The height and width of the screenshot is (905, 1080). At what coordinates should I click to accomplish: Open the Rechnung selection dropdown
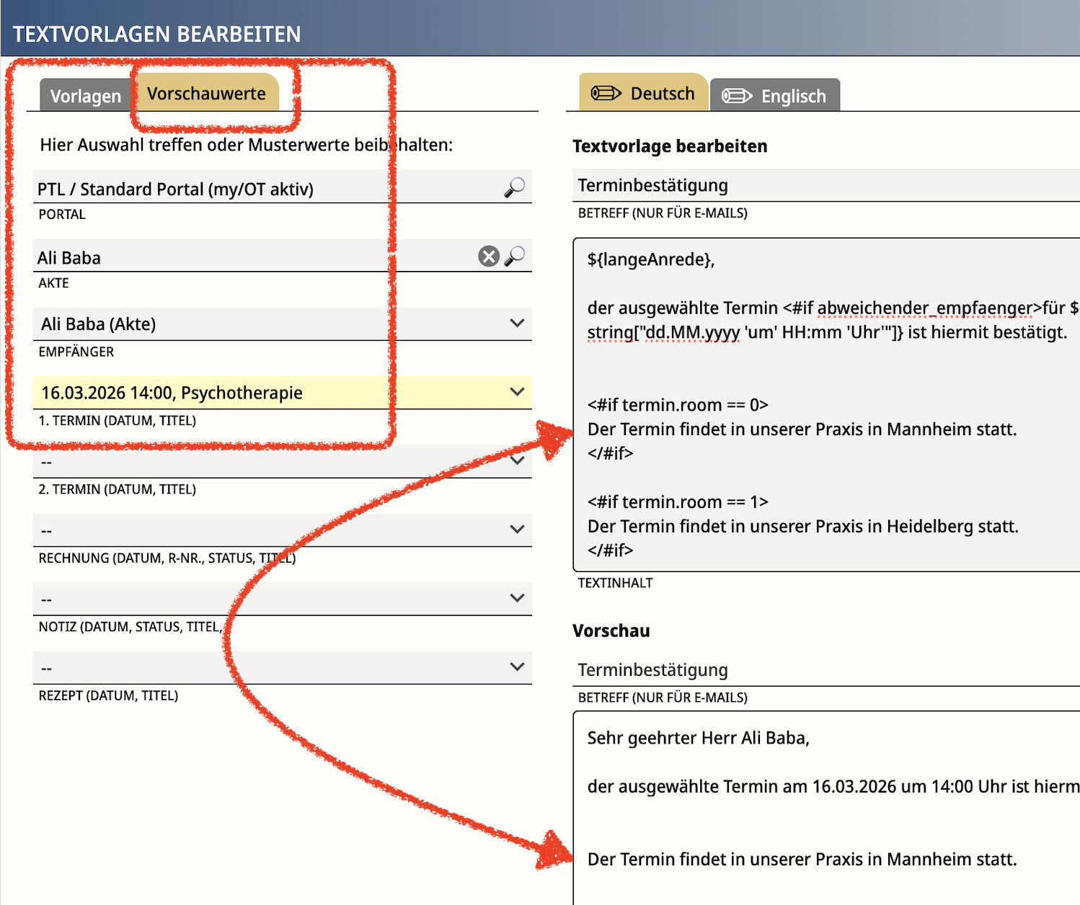[x=517, y=530]
